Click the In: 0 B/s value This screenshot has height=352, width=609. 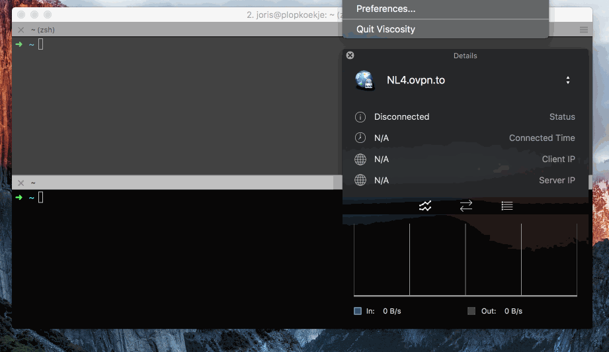392,311
